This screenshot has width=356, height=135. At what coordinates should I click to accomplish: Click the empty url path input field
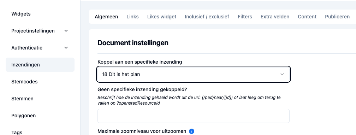194,116
